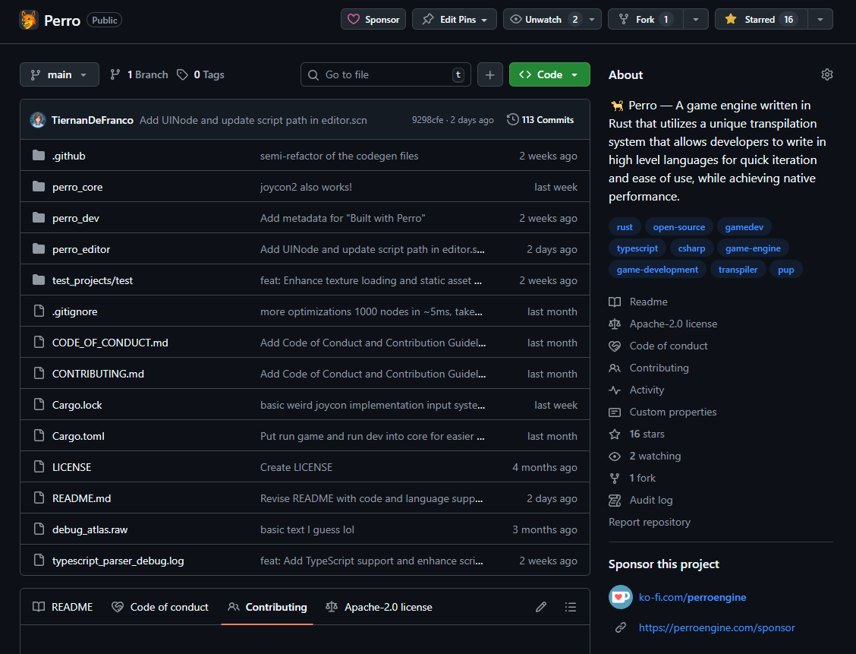Open the 'joycon2 also works!' commit
The width and height of the screenshot is (856, 654).
307,187
